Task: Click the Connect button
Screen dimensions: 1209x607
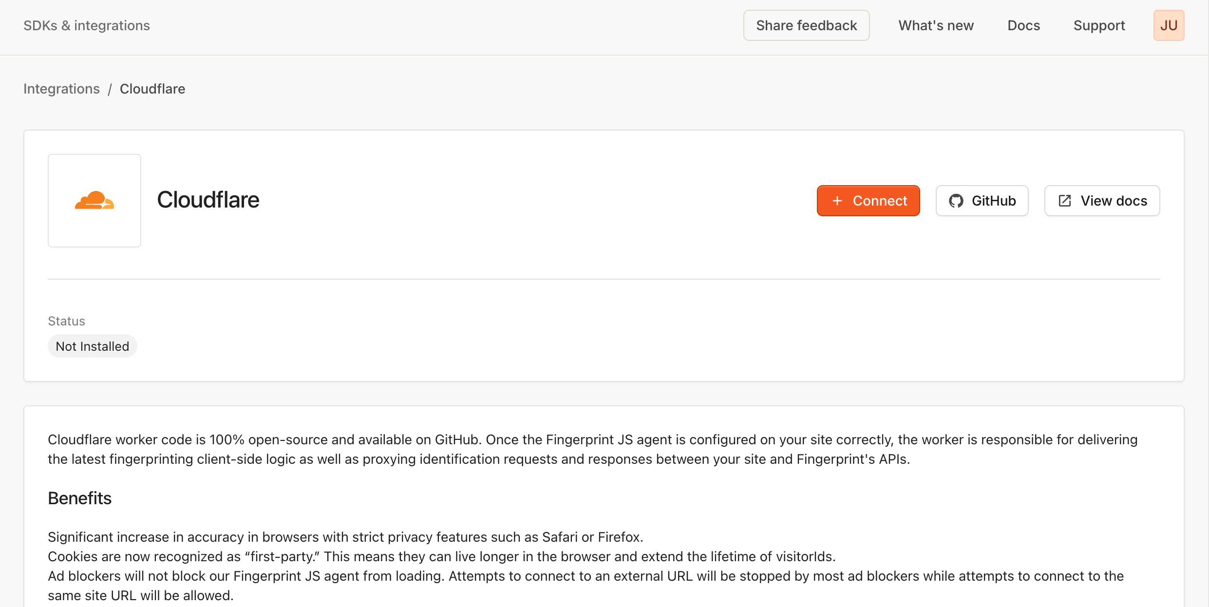Action: point(868,200)
